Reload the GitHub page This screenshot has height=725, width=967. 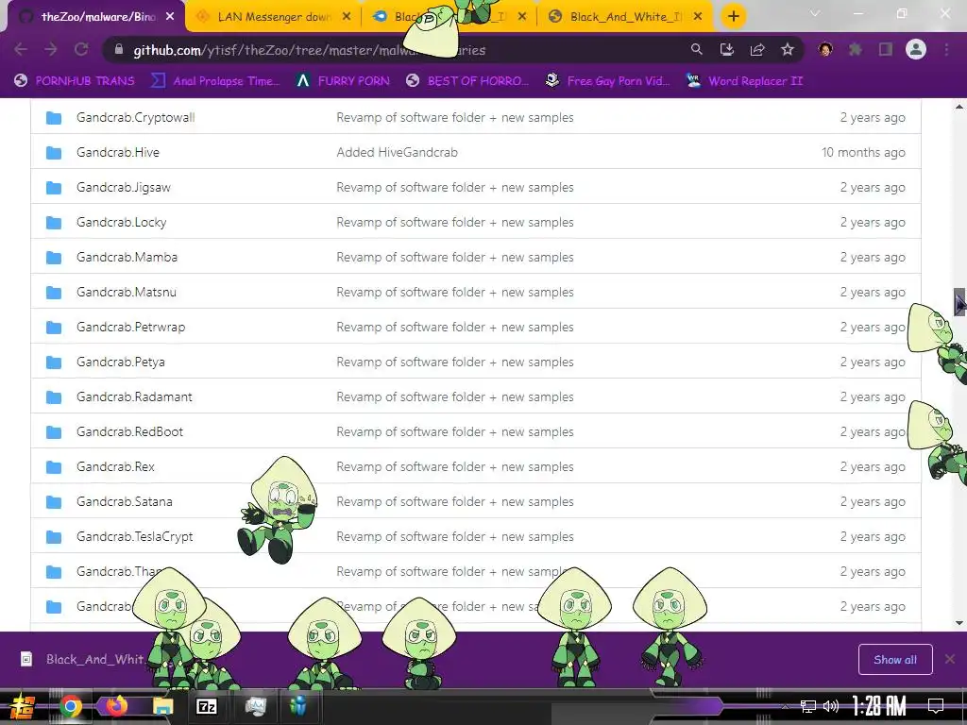coord(81,49)
